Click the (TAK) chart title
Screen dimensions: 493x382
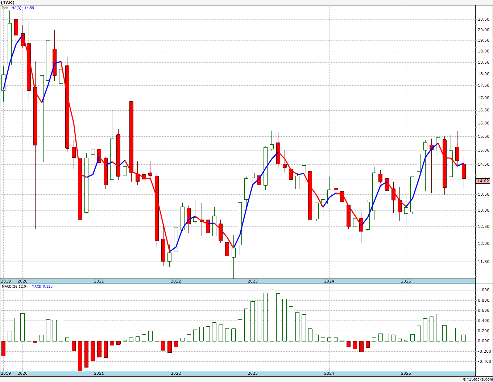click(x=8, y=3)
